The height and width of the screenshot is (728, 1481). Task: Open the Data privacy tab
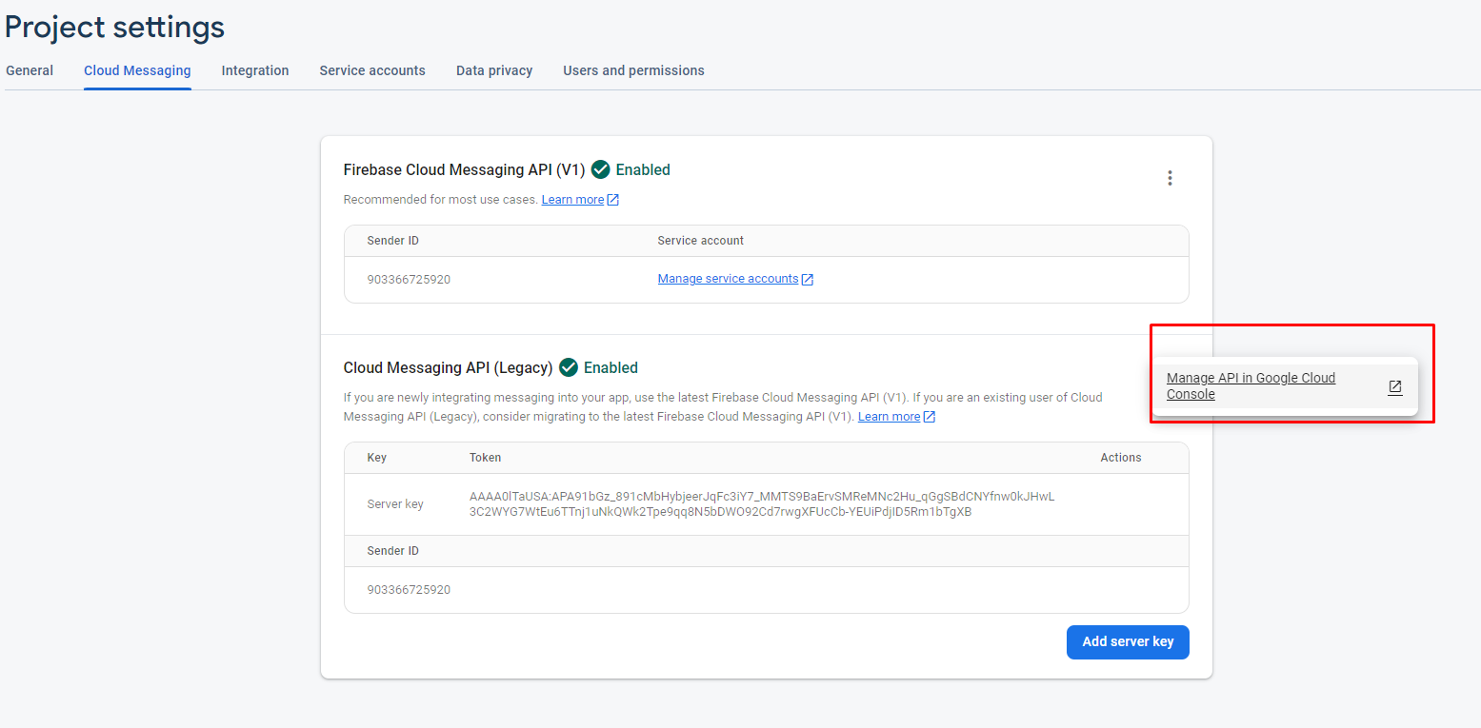click(494, 70)
